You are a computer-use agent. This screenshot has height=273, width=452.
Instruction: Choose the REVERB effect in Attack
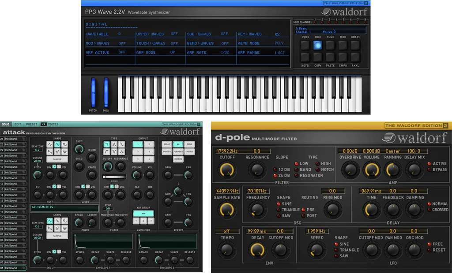coord(178,159)
